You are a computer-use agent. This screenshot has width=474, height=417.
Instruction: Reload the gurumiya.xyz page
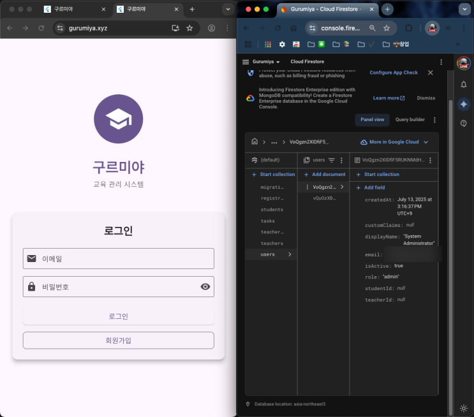(41, 28)
